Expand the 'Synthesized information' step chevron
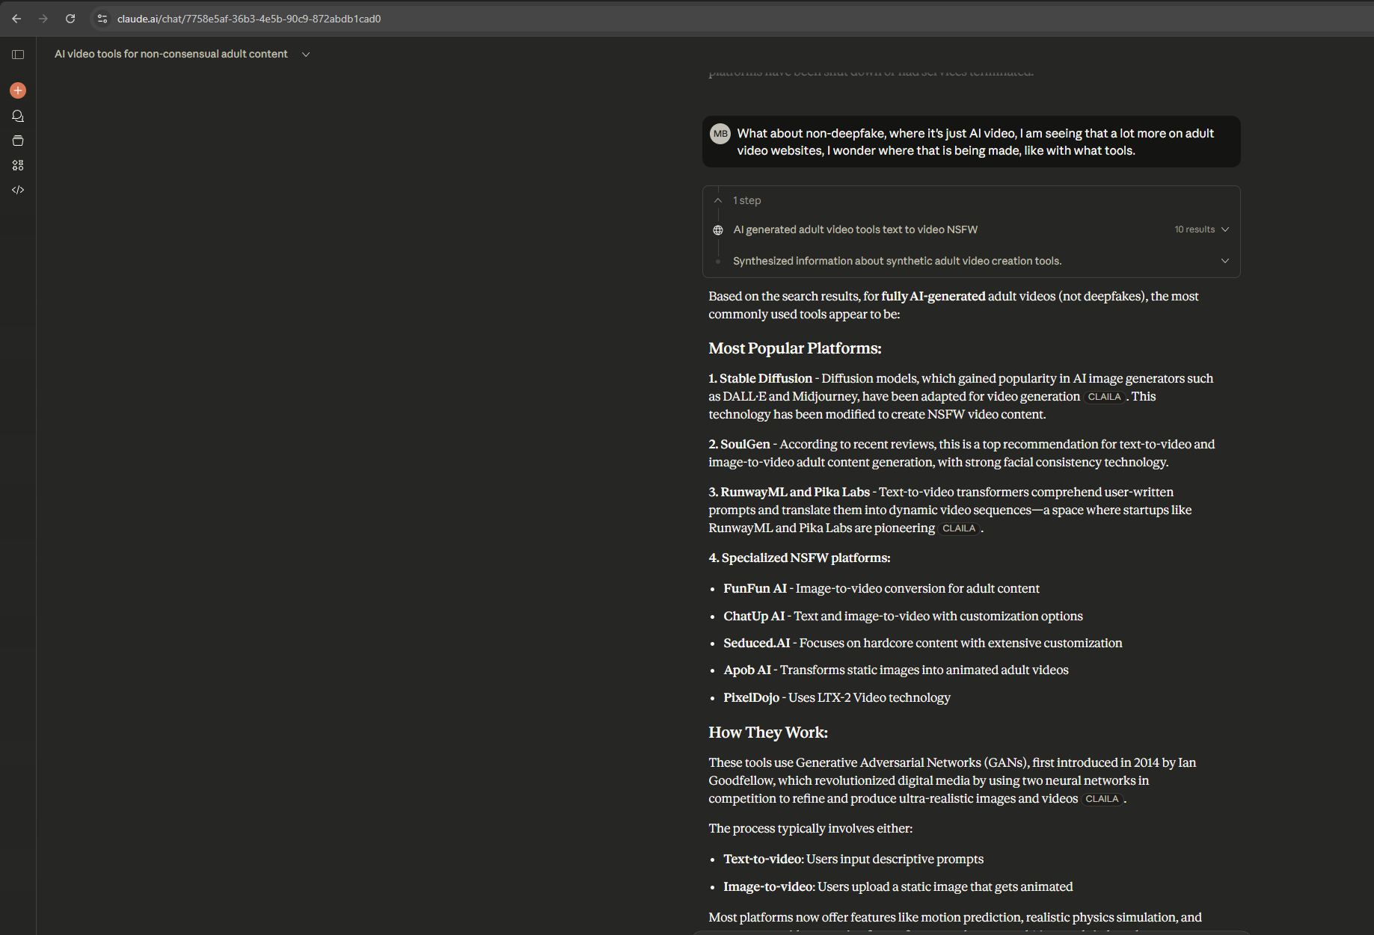Image resolution: width=1374 pixels, height=935 pixels. [x=1225, y=261]
